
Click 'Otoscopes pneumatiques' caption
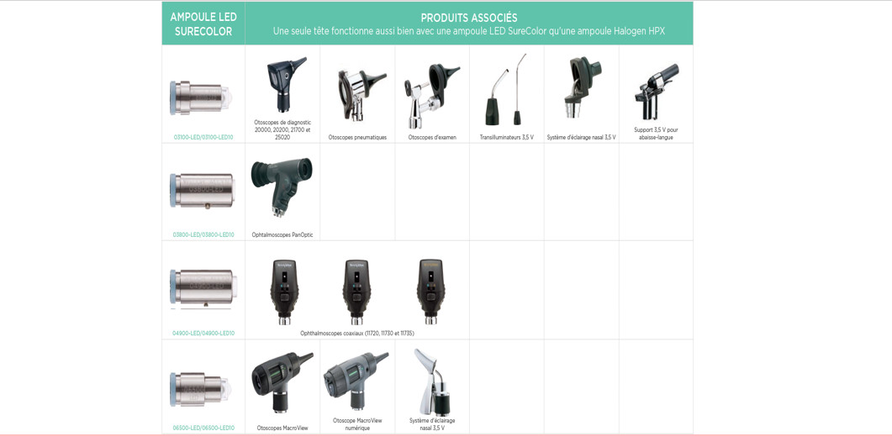[358, 137]
